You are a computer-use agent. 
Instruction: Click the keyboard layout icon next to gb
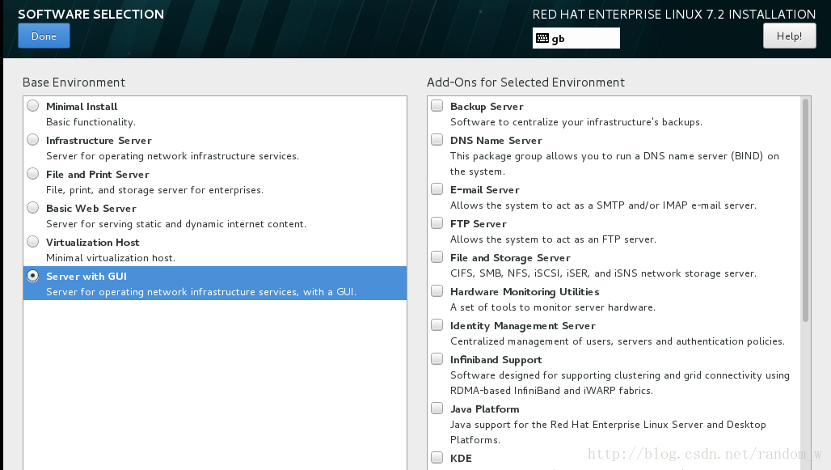(542, 38)
